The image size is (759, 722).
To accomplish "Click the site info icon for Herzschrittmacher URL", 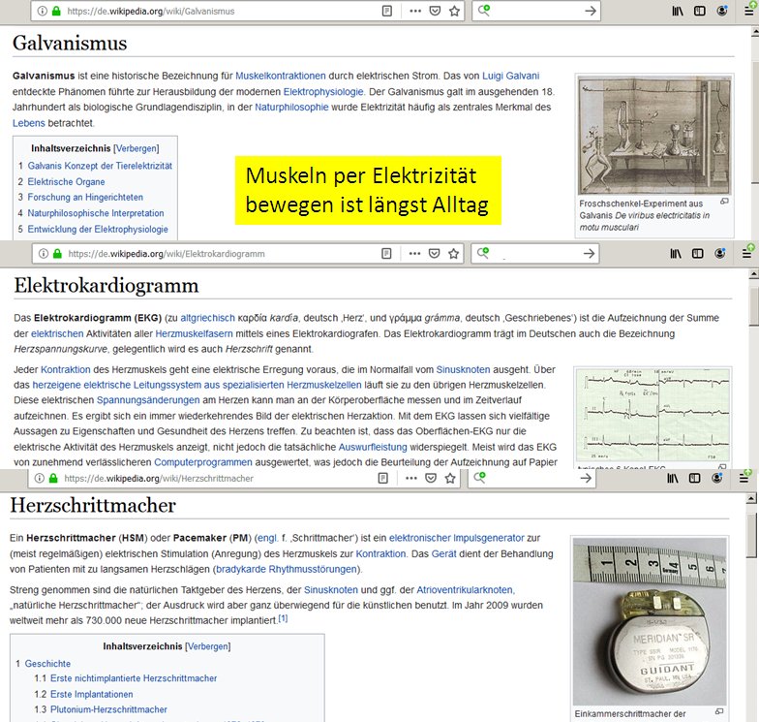I will coord(41,479).
